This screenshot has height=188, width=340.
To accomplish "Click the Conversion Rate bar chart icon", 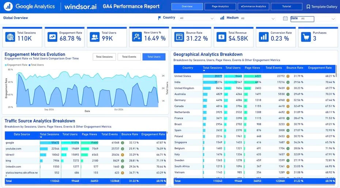I will (264, 37).
